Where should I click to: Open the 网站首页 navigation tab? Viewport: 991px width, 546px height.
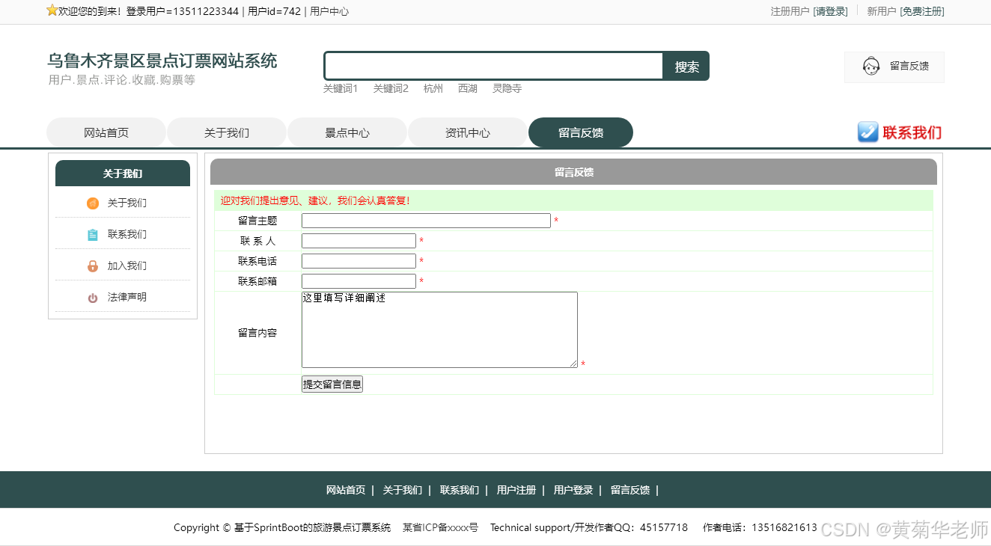point(106,132)
